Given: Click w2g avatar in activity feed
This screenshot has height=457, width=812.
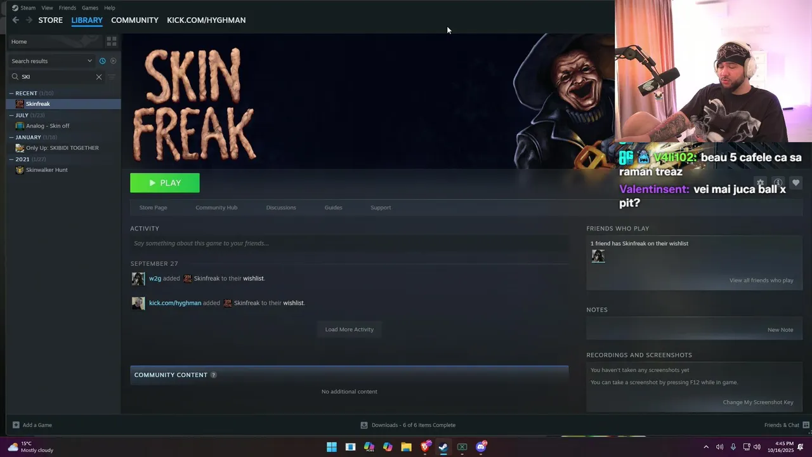Looking at the screenshot, I should tap(138, 279).
